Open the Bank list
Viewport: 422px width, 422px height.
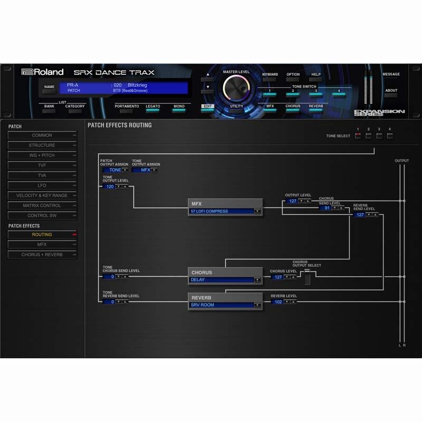(49, 111)
